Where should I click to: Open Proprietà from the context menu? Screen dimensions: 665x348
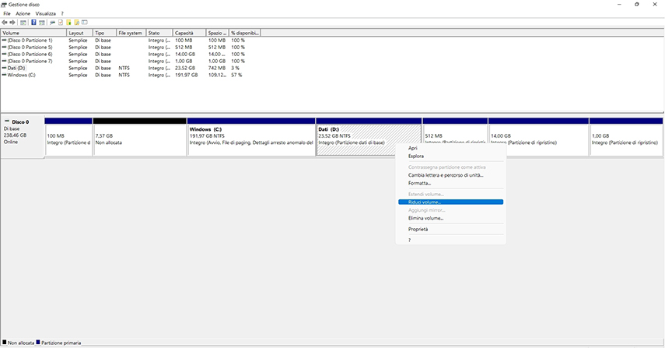418,229
